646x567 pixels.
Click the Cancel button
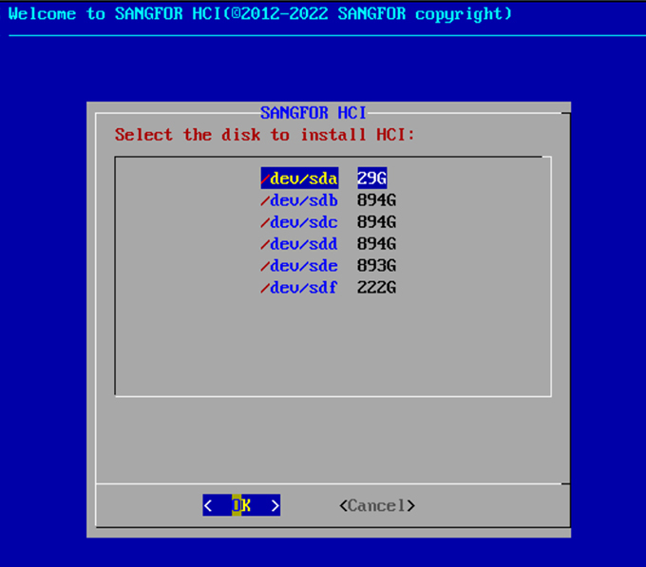click(x=377, y=505)
